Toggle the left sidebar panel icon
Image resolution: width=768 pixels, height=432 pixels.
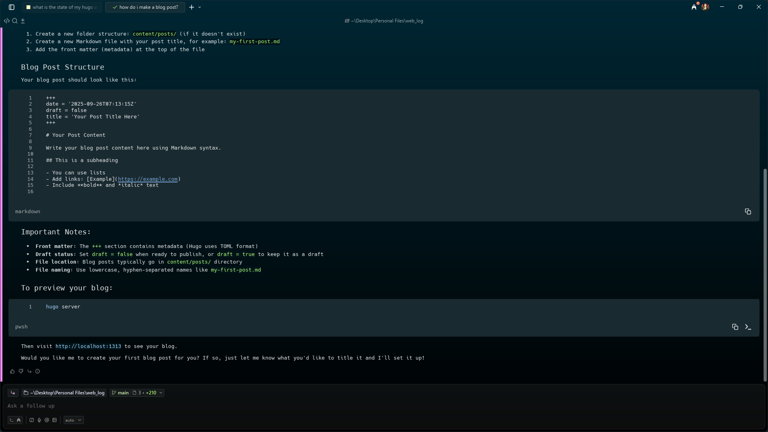[x=12, y=7]
